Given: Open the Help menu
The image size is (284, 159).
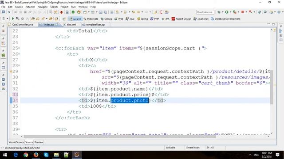Looking at the screenshot, I should pos(93,7).
